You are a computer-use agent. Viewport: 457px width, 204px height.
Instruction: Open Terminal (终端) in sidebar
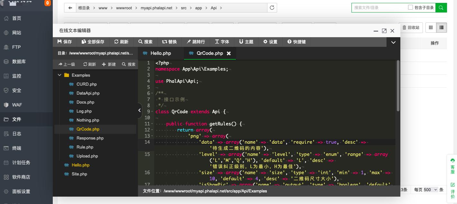pyautogui.click(x=26, y=148)
